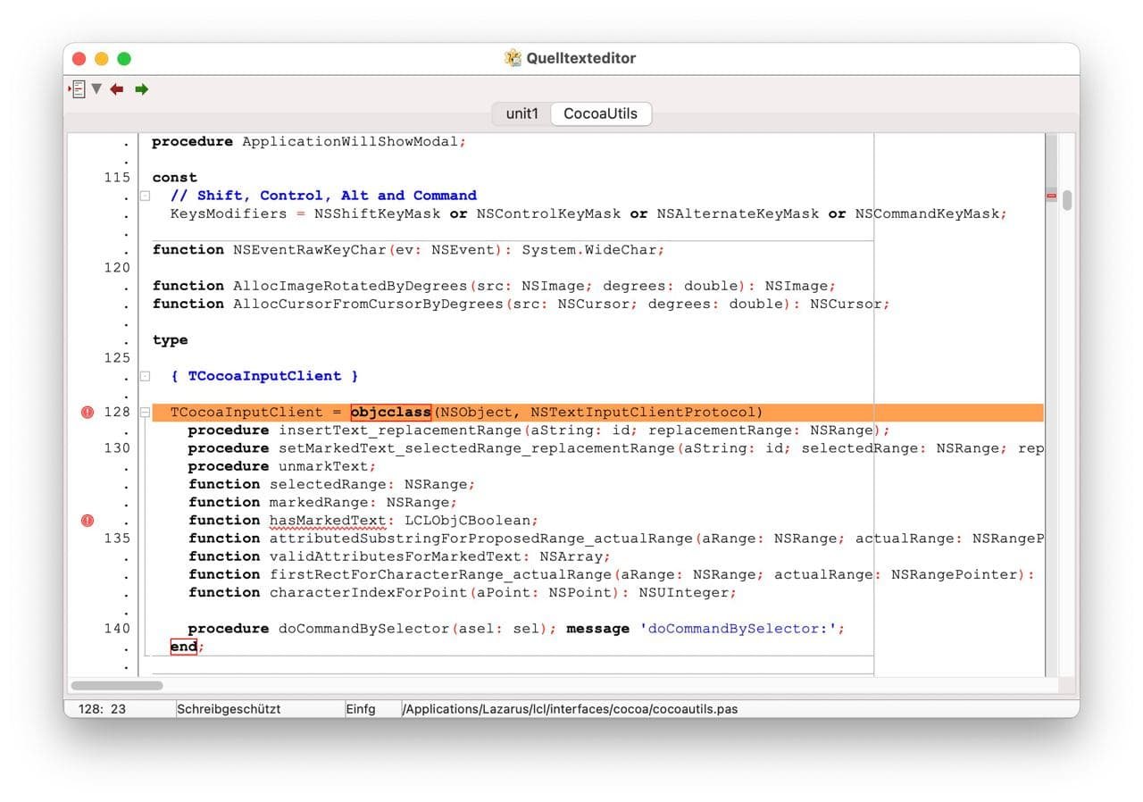The height and width of the screenshot is (802, 1143).
Task: Click the cocoautils.pas file path in status bar
Action: pyautogui.click(x=571, y=709)
